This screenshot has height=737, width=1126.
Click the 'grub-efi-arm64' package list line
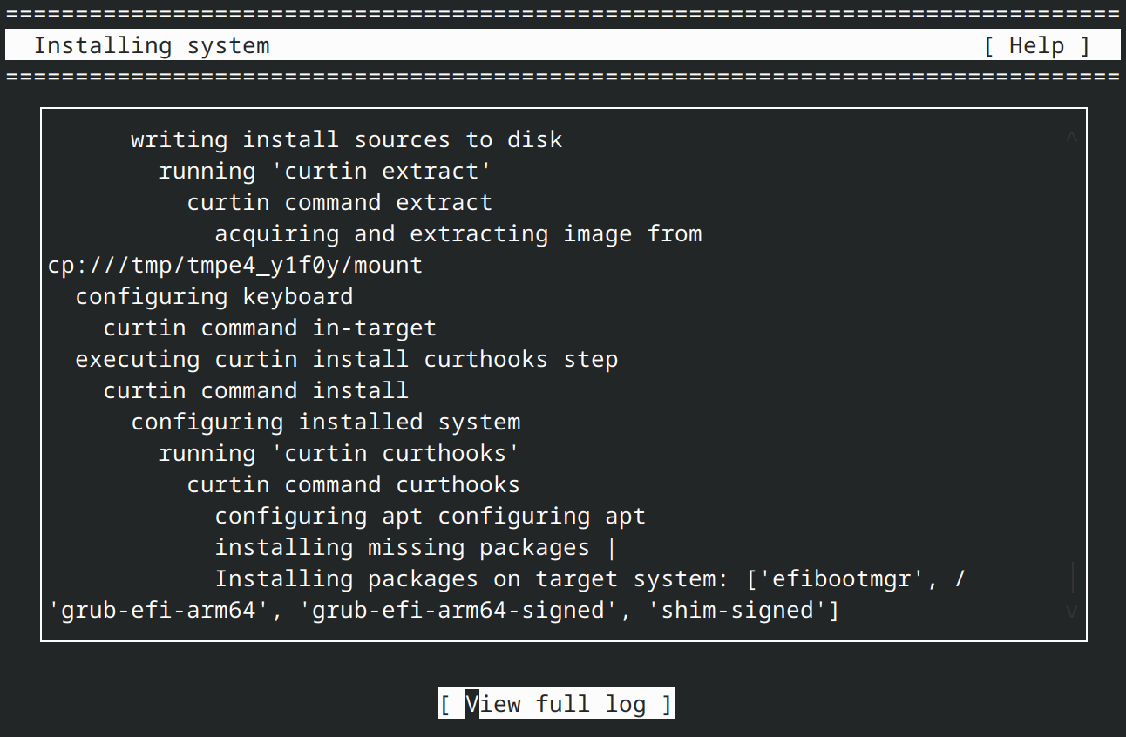click(x=444, y=610)
